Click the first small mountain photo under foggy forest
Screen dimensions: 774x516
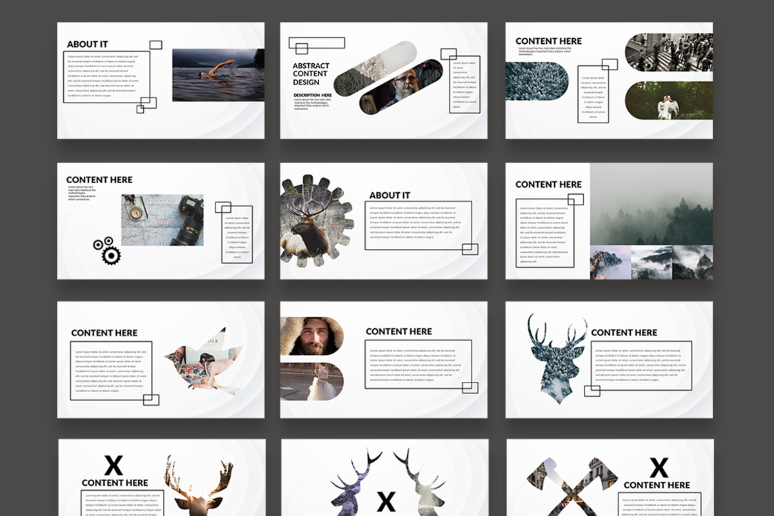pos(610,263)
